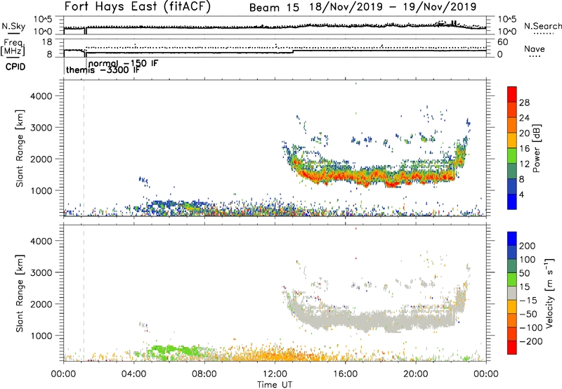Screen dimensions: 562x389
Task: Click the 'Fort Hays East (fitACF)' plot title
Action: [138, 6]
